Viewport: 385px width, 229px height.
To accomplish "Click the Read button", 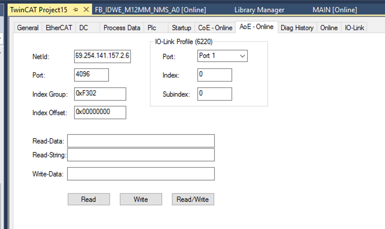I will (x=89, y=199).
